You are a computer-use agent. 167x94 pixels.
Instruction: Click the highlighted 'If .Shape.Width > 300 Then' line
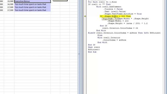point(115,16)
